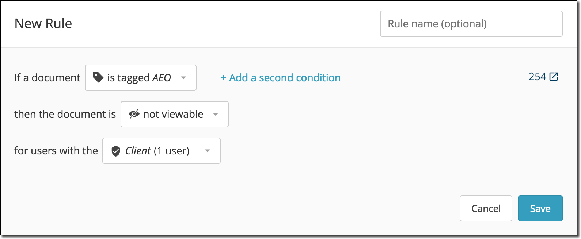Cancel creating the new rule
Viewport: 581px width, 239px height.
pyautogui.click(x=486, y=208)
